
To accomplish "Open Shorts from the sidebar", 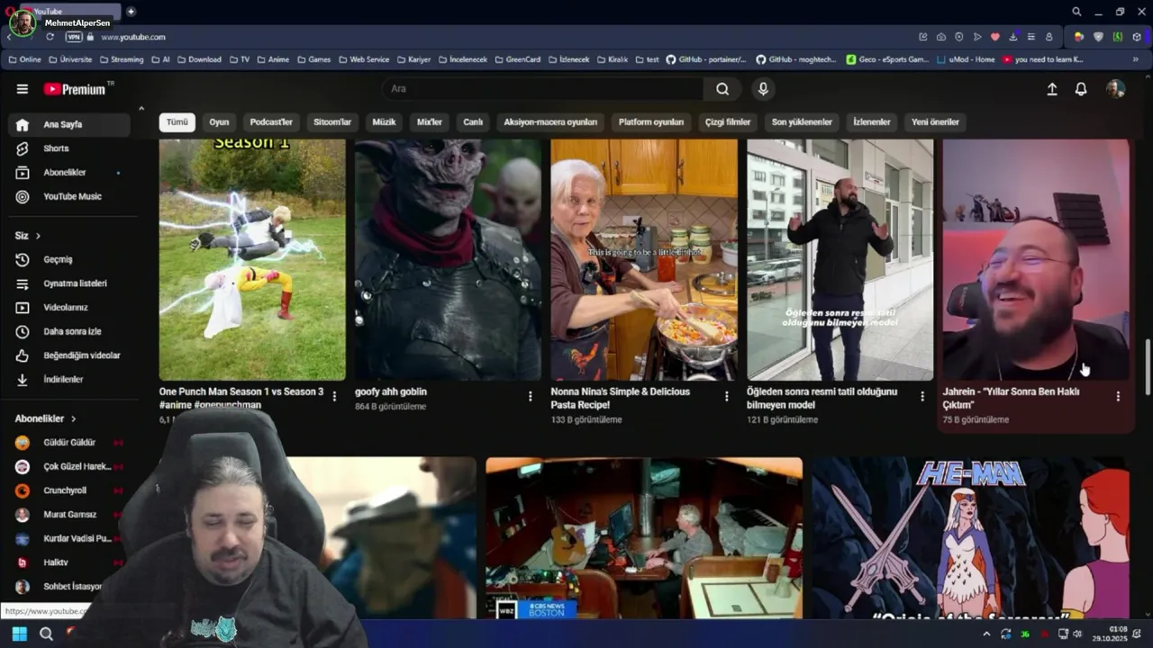I will pyautogui.click(x=68, y=148).
